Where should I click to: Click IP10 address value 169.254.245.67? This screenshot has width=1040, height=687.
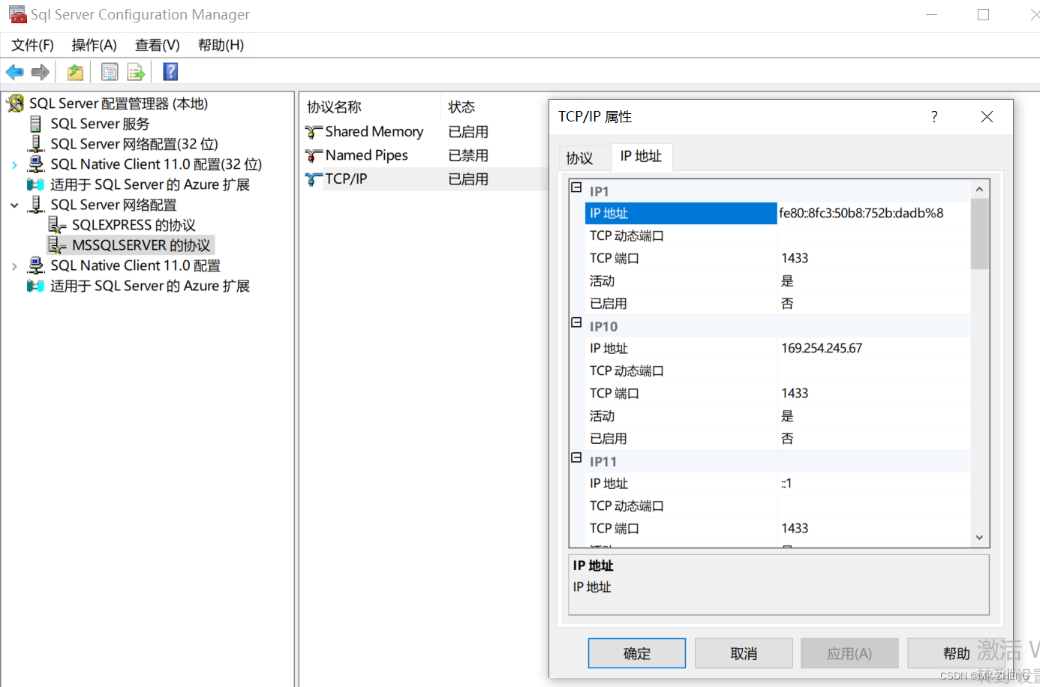click(822, 348)
